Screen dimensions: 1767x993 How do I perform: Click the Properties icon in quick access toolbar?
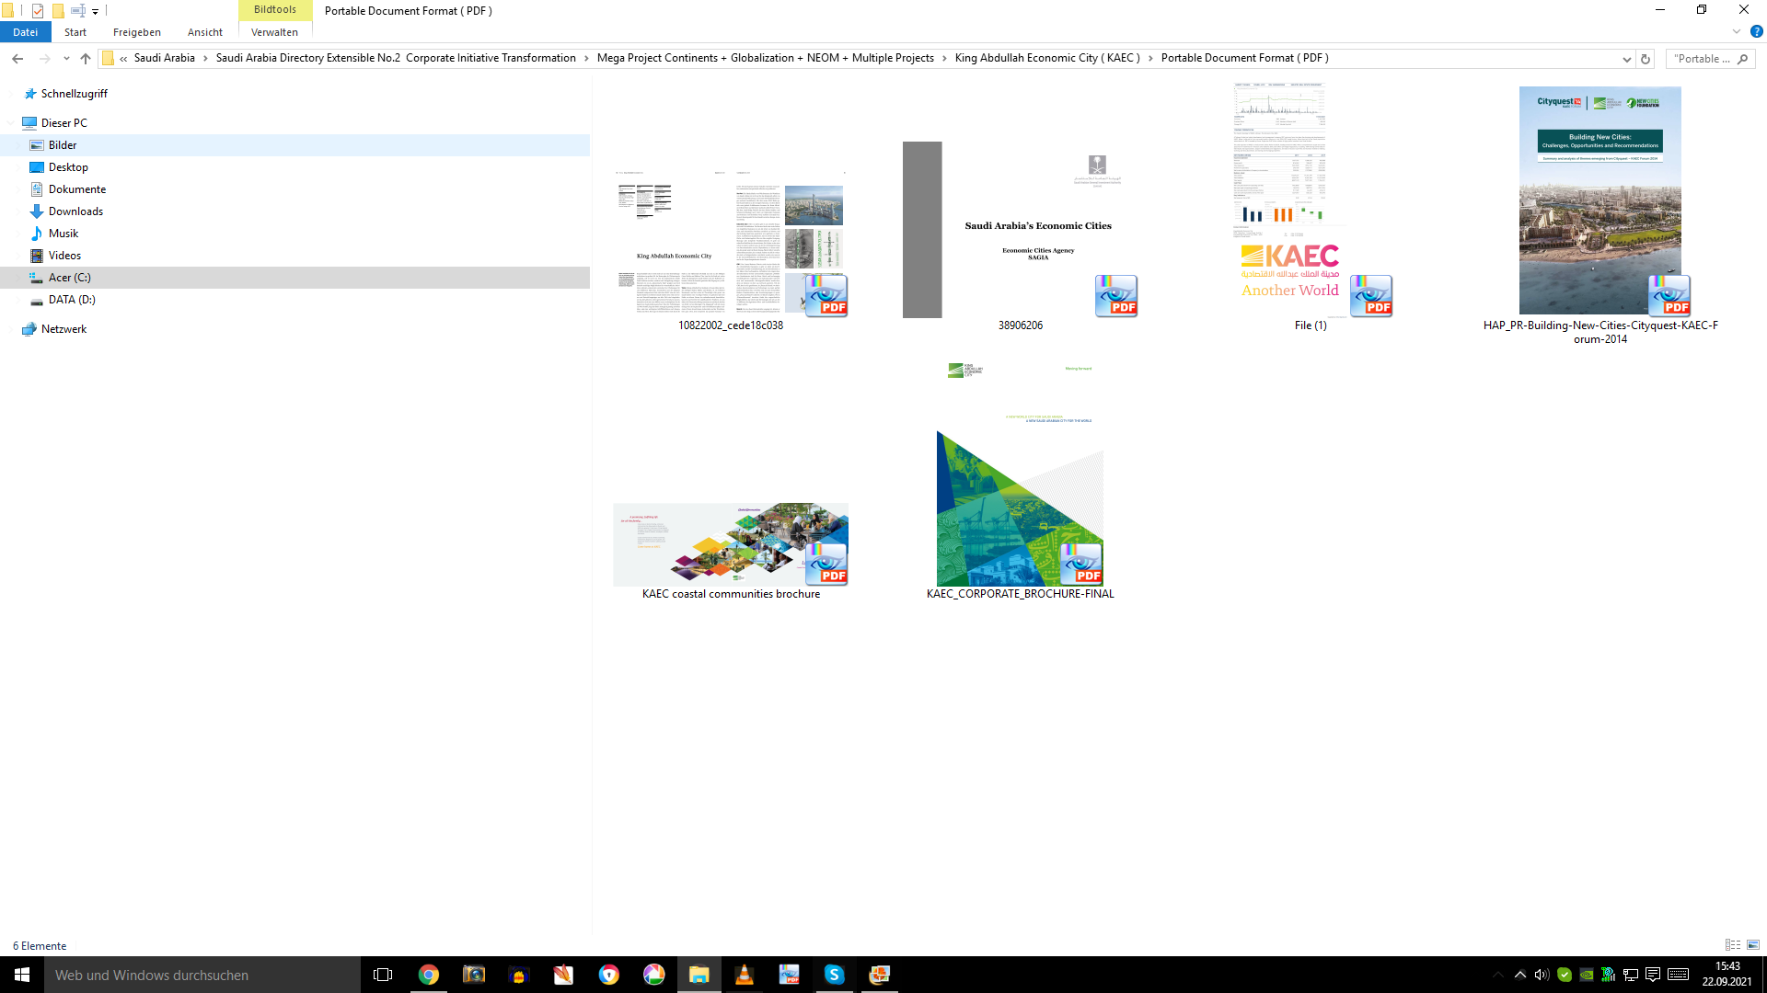[38, 11]
